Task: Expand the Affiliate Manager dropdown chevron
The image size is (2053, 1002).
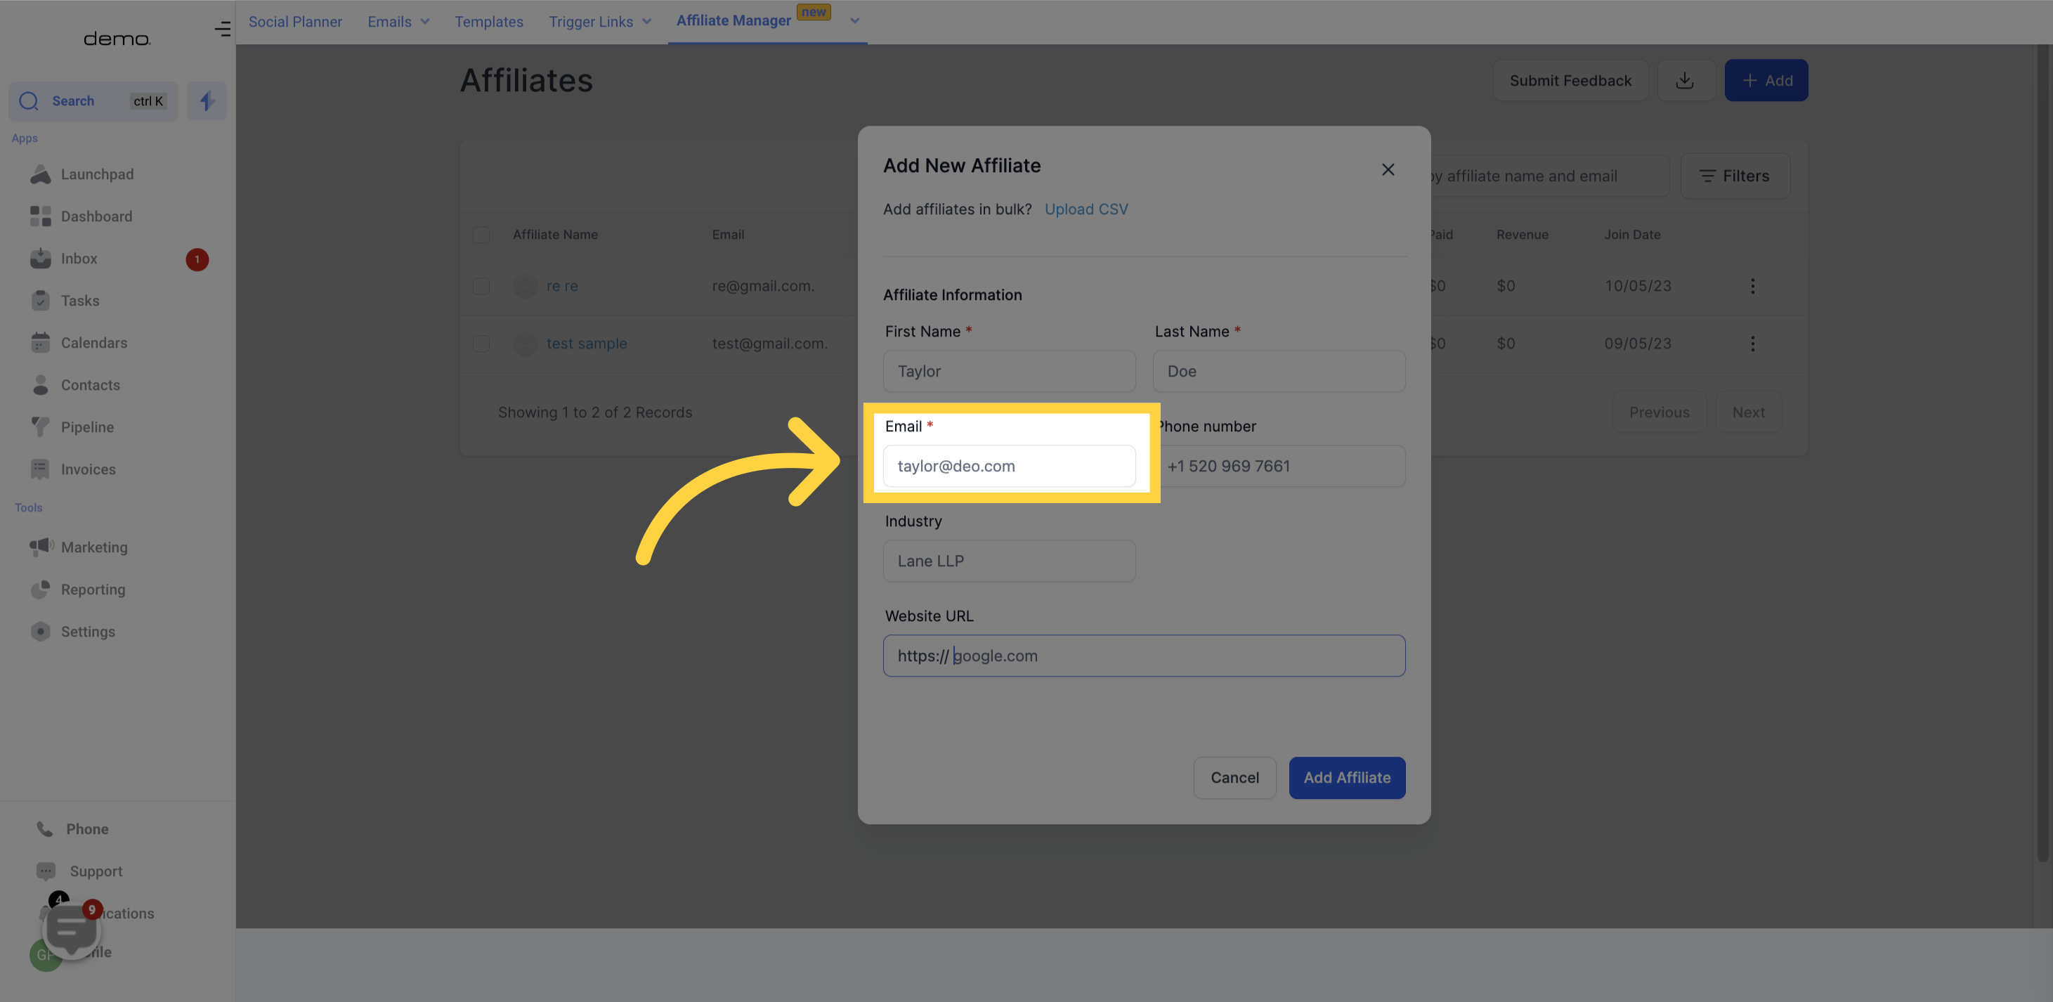Action: coord(854,20)
